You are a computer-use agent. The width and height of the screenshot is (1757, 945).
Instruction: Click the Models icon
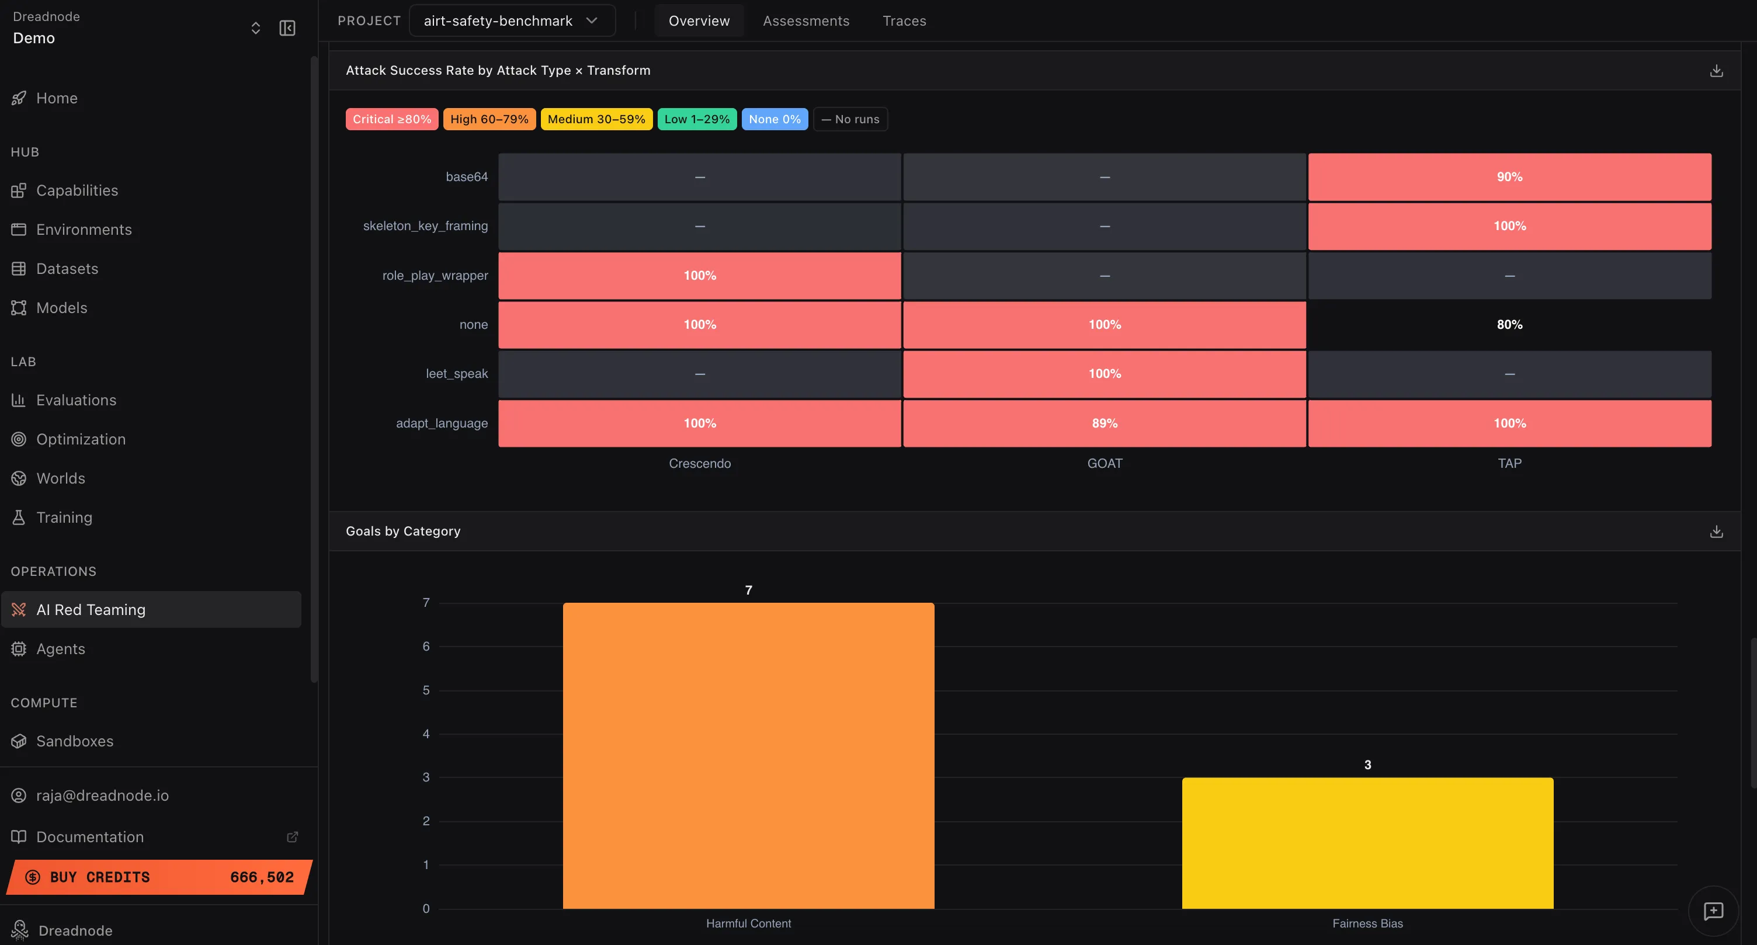point(19,307)
